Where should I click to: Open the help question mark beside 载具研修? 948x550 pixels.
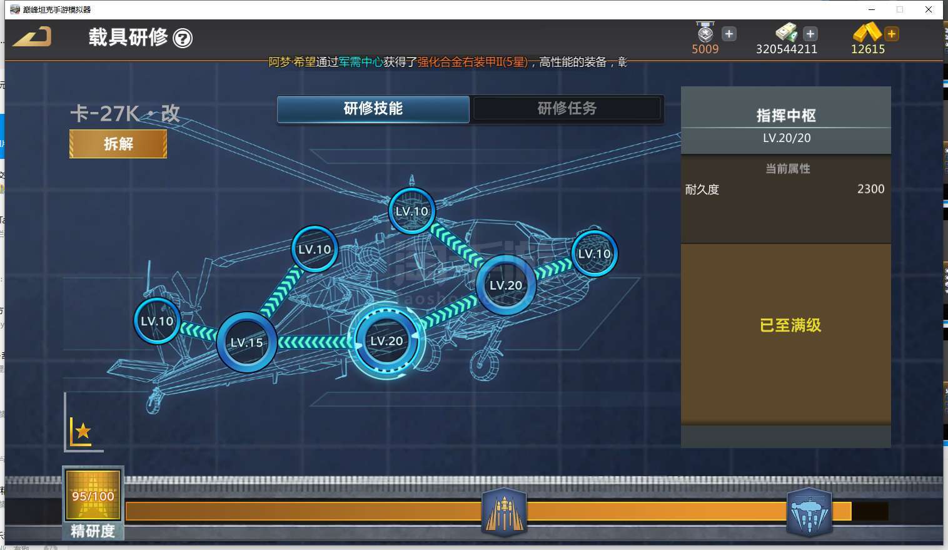click(183, 39)
